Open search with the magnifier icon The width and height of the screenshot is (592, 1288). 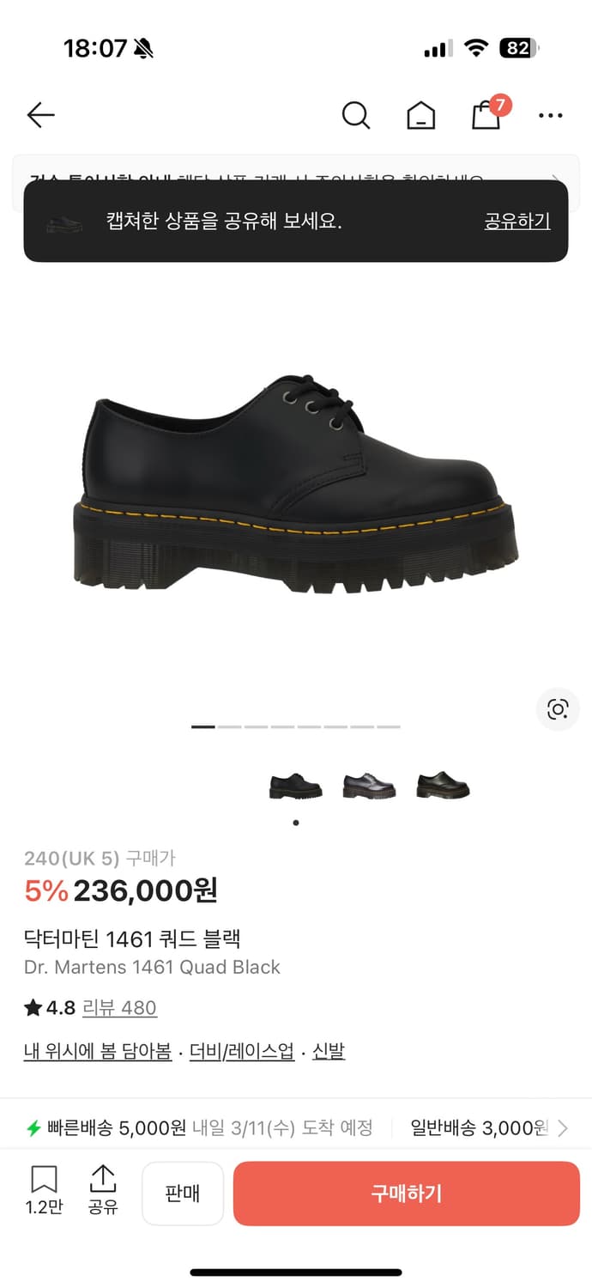click(355, 115)
